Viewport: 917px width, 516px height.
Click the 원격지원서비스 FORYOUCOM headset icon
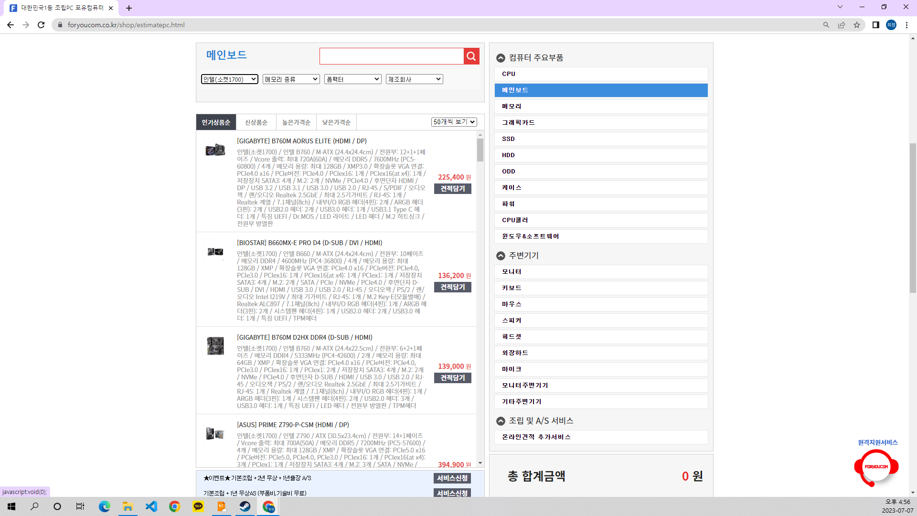pyautogui.click(x=876, y=467)
